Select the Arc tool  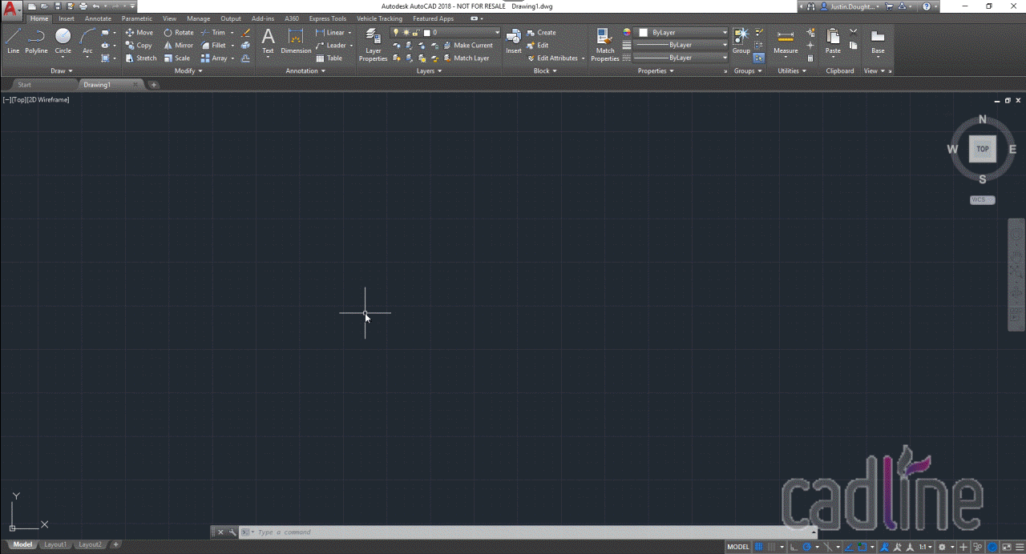pyautogui.click(x=87, y=40)
